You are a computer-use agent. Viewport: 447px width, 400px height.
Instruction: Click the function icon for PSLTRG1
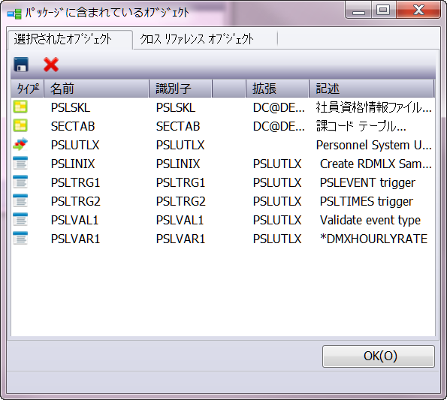pos(20,182)
